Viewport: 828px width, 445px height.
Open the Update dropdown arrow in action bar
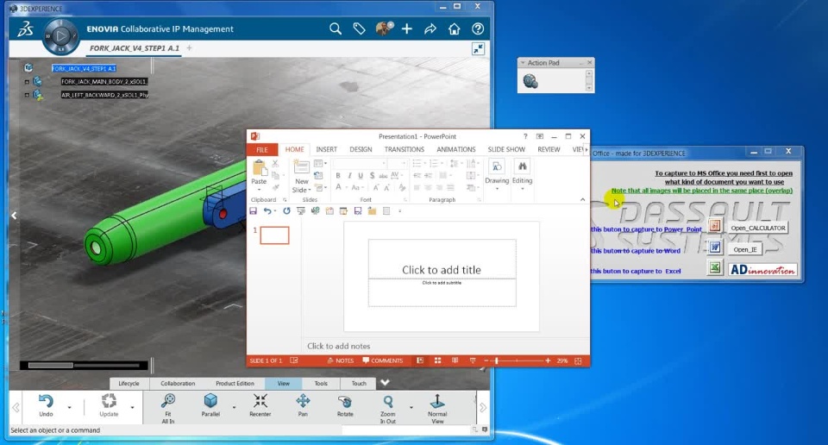132,408
